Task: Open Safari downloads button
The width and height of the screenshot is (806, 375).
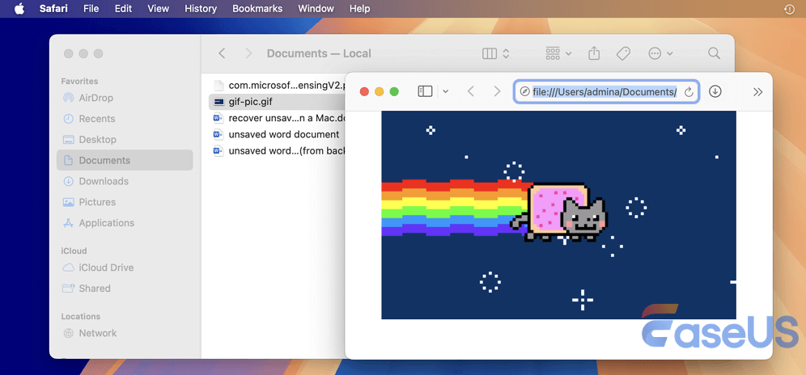Action: (x=715, y=91)
